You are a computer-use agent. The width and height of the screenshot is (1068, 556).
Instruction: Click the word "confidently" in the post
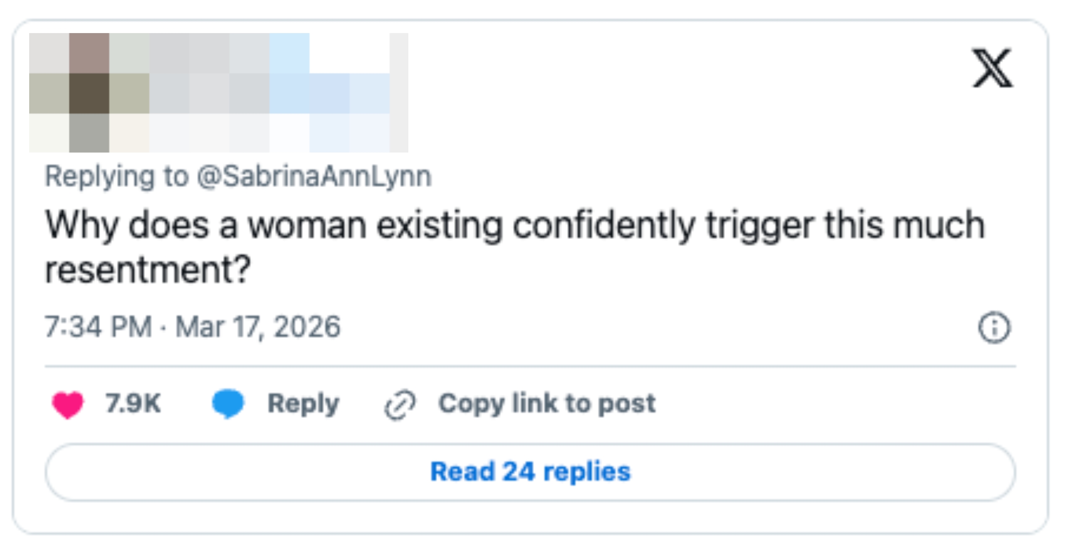click(604, 226)
